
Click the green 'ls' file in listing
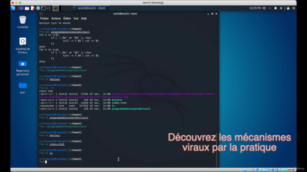113,106
